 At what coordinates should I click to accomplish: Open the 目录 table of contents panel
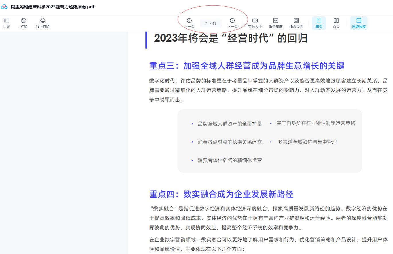(x=7, y=23)
